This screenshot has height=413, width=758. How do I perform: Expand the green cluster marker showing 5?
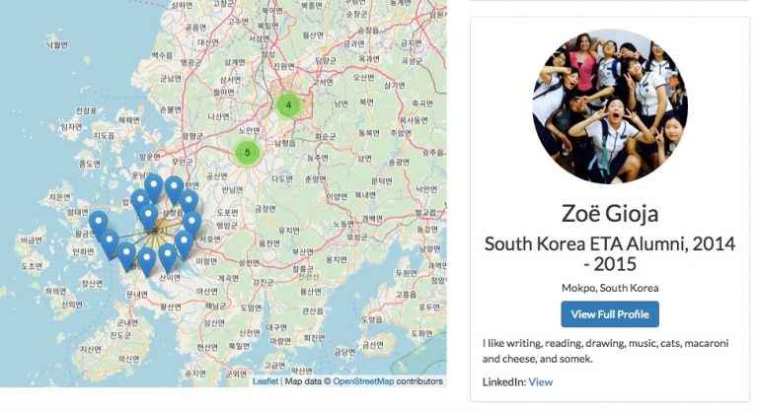(x=248, y=152)
